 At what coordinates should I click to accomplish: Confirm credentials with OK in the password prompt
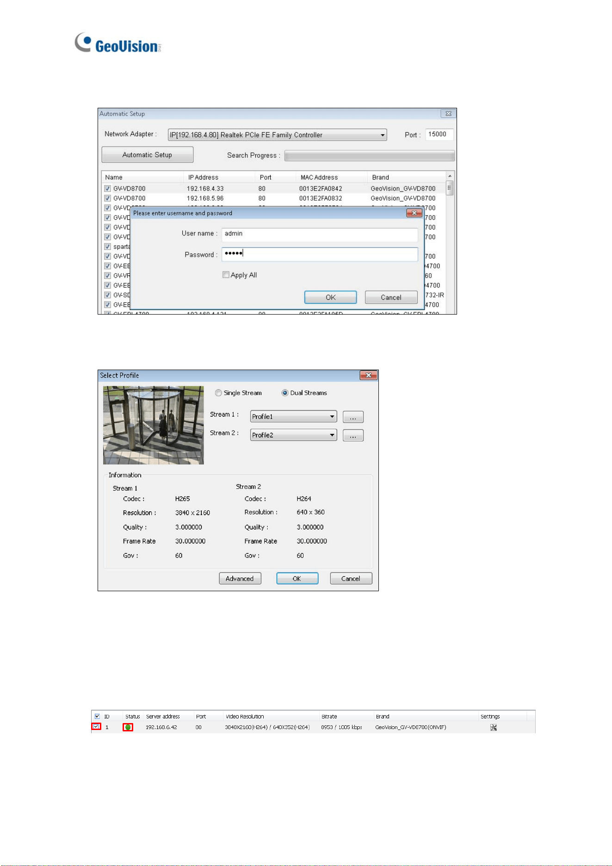tap(330, 297)
